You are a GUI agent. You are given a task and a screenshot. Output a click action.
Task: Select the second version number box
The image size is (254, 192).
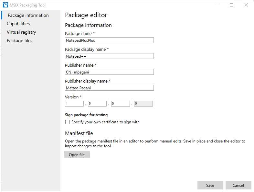click(97, 104)
